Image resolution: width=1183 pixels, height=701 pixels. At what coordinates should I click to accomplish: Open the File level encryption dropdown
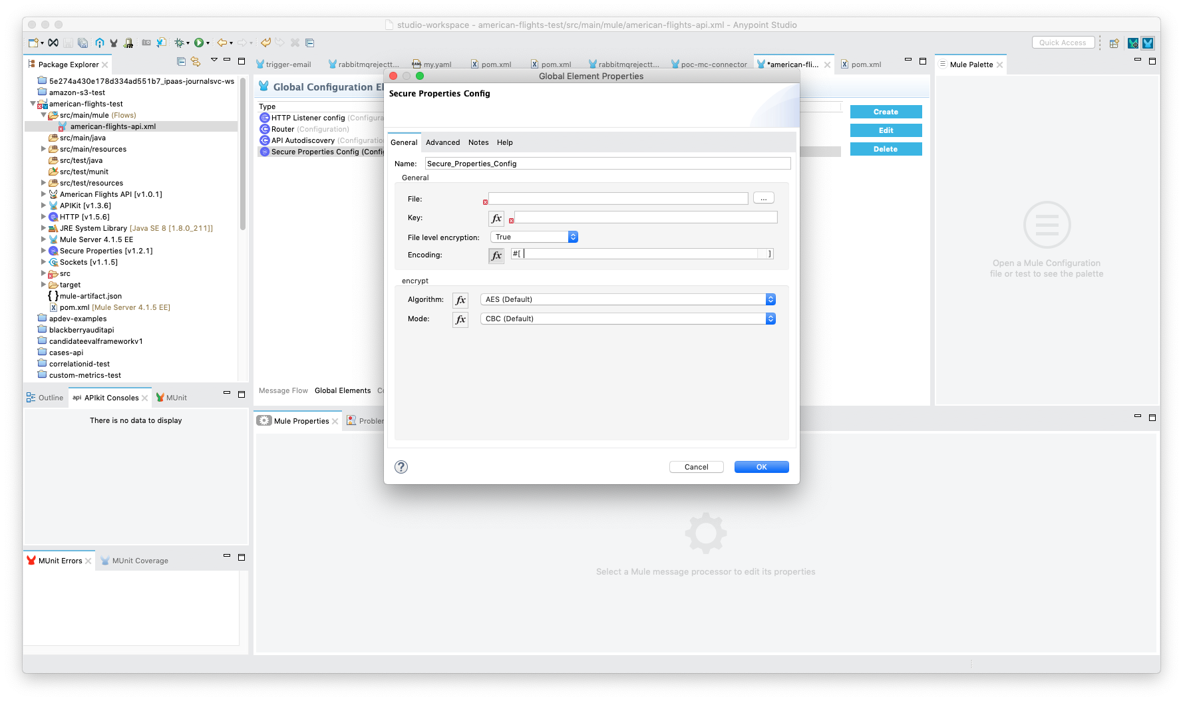click(x=534, y=237)
